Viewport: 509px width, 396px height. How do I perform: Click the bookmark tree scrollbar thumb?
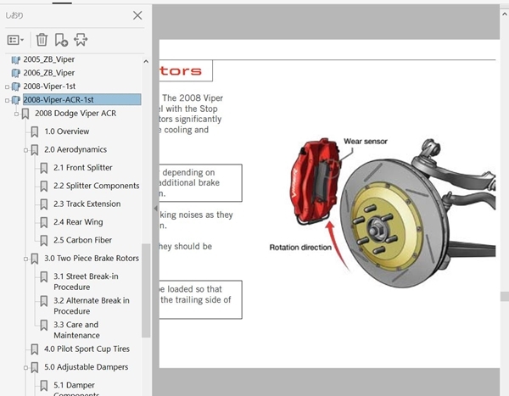tap(146, 291)
